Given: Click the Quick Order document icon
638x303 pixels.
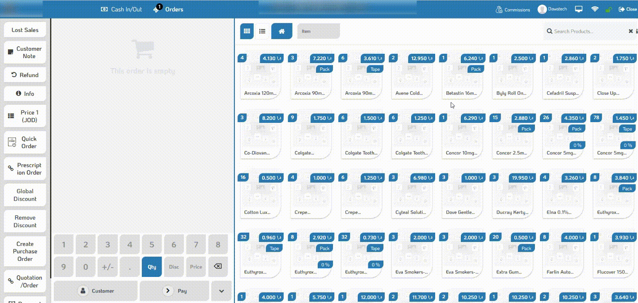Looking at the screenshot, I should (12, 142).
